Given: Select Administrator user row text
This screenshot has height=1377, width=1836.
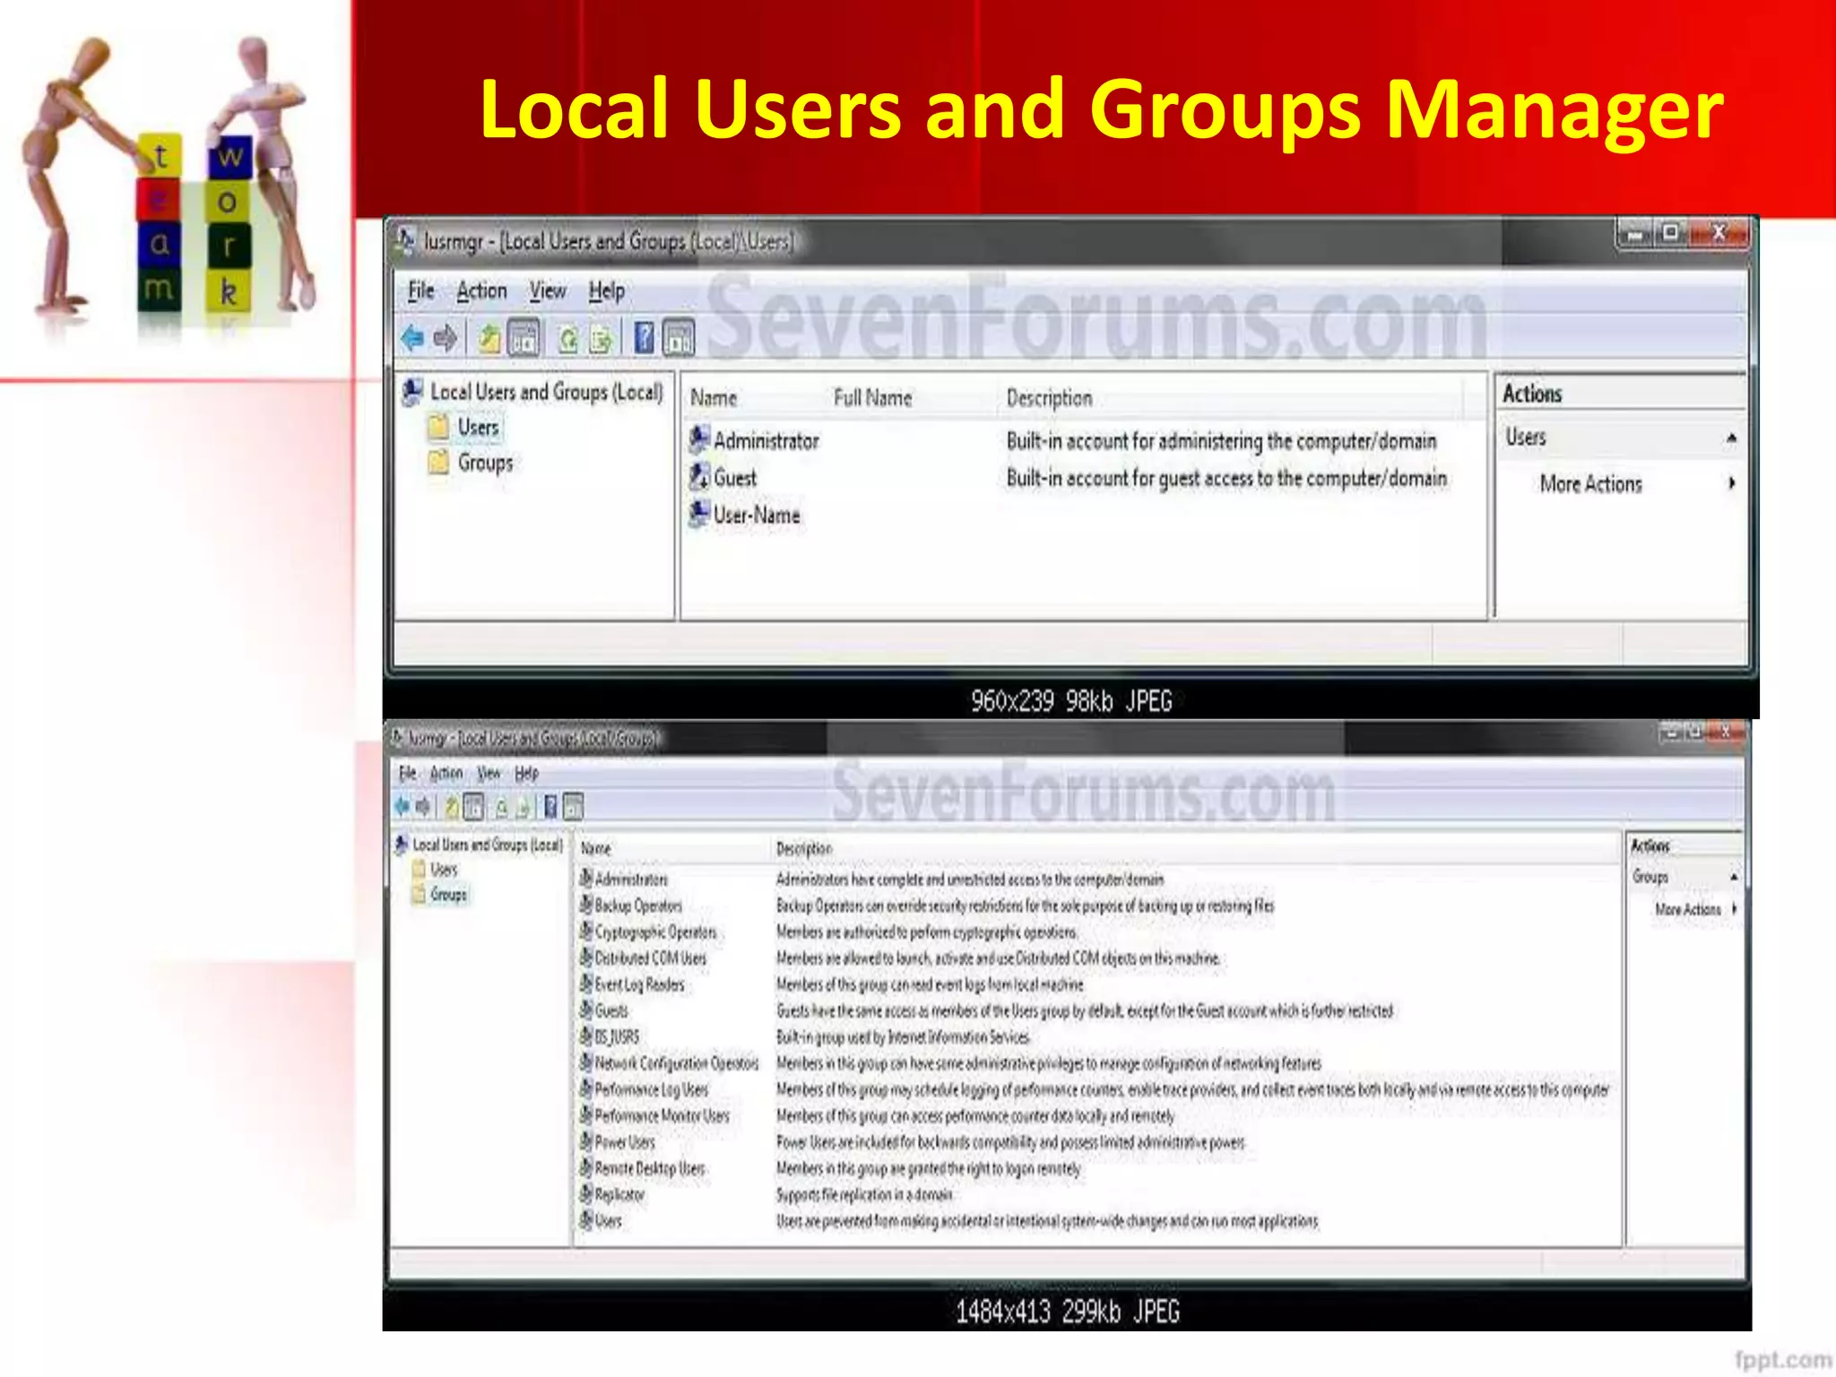Looking at the screenshot, I should pyautogui.click(x=766, y=440).
